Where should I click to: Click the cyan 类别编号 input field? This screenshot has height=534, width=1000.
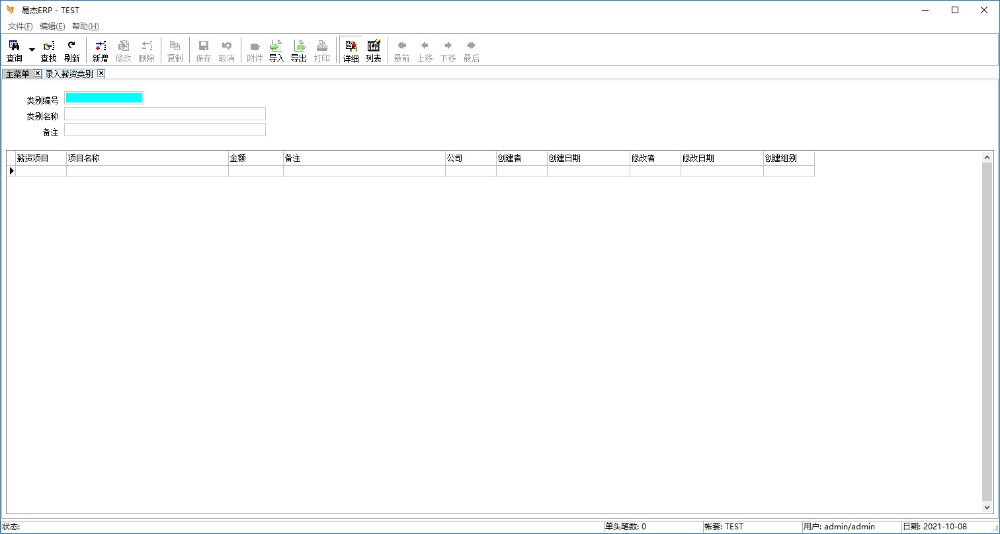pyautogui.click(x=104, y=98)
